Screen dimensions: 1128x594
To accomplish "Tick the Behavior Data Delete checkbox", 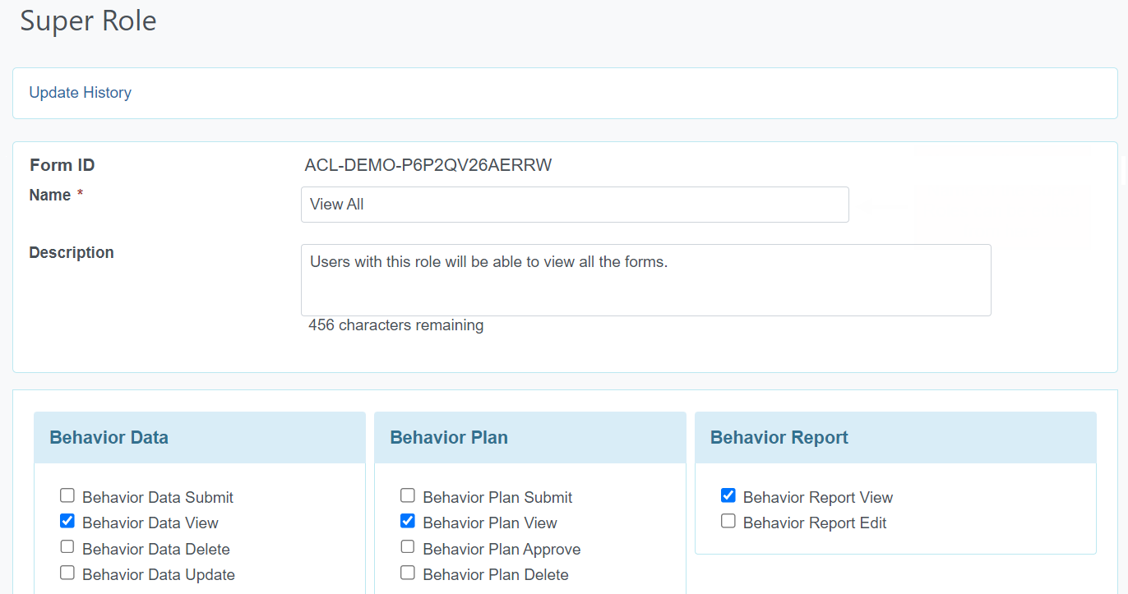I will [67, 547].
